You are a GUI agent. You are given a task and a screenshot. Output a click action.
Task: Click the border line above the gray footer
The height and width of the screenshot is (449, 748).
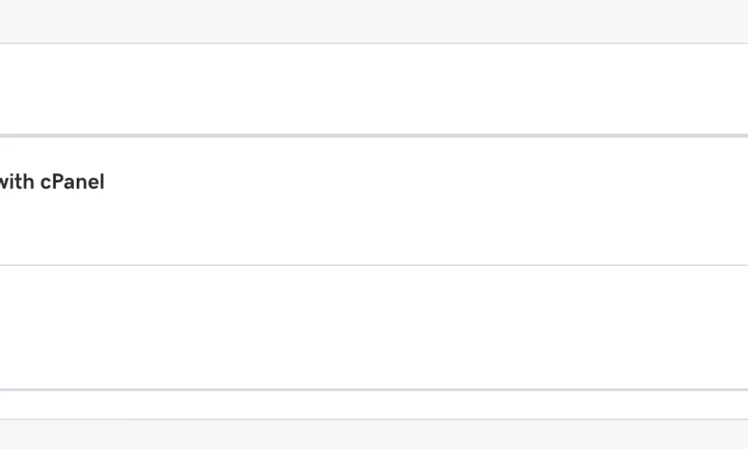pyautogui.click(x=374, y=419)
